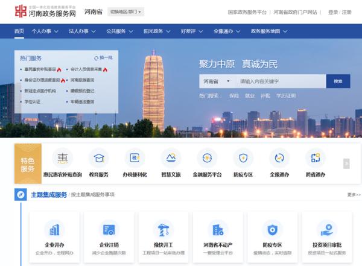This screenshot has width=362, height=266.
Task: Open 河南省不动产 property icon
Action: click(x=218, y=230)
